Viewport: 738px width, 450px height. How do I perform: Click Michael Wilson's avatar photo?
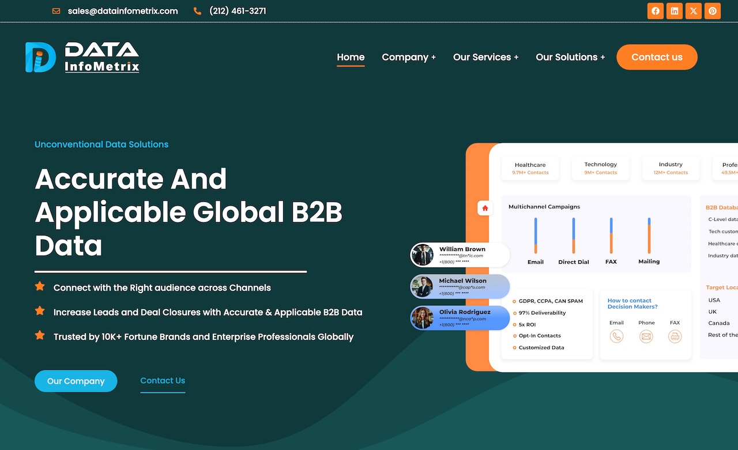point(423,287)
